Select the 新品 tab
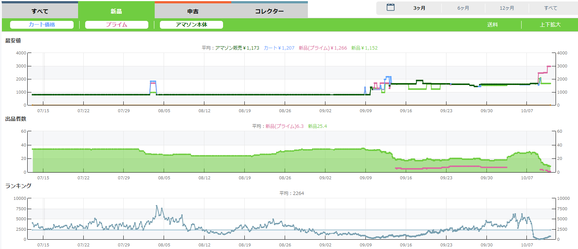Image resolution: width=578 pixels, height=249 pixels. (116, 11)
